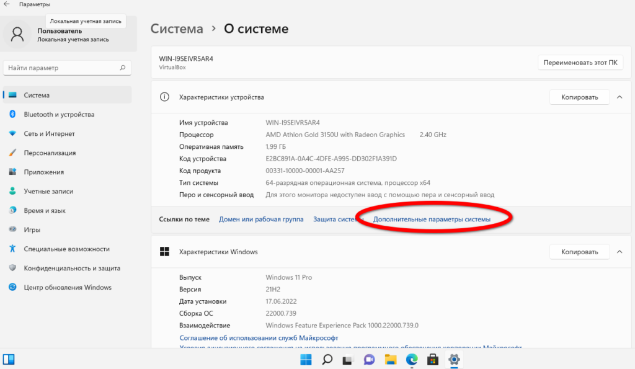Image resolution: width=635 pixels, height=369 pixels.
Task: Open Учетные записи settings
Action: [x=67, y=191]
